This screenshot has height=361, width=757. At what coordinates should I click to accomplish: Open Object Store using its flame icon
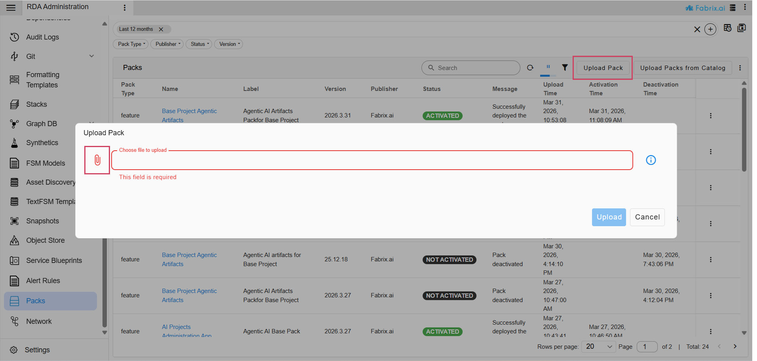[14, 240]
